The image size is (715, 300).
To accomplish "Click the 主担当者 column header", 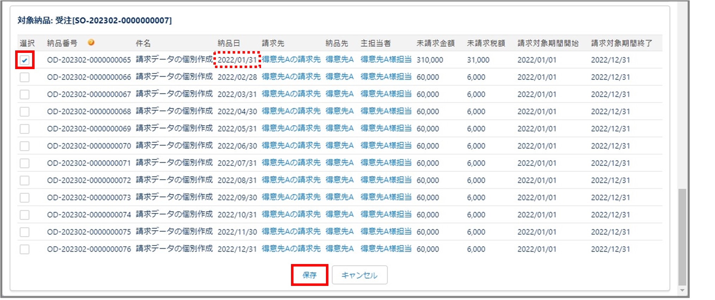I will click(376, 43).
